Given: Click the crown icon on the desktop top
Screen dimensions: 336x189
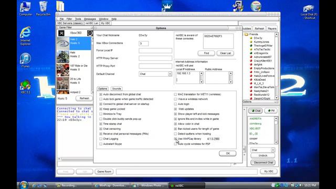Looking at the screenshot, I should (167, 6).
